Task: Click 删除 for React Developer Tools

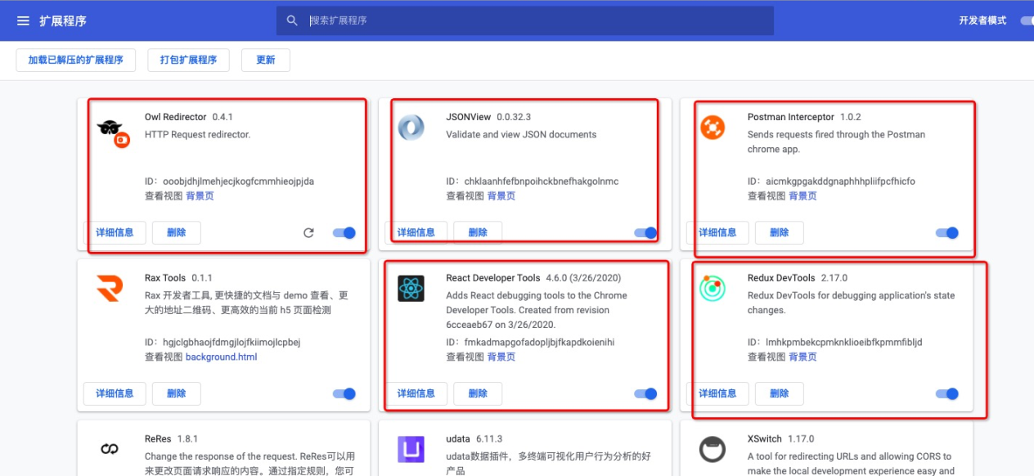Action: click(x=478, y=393)
